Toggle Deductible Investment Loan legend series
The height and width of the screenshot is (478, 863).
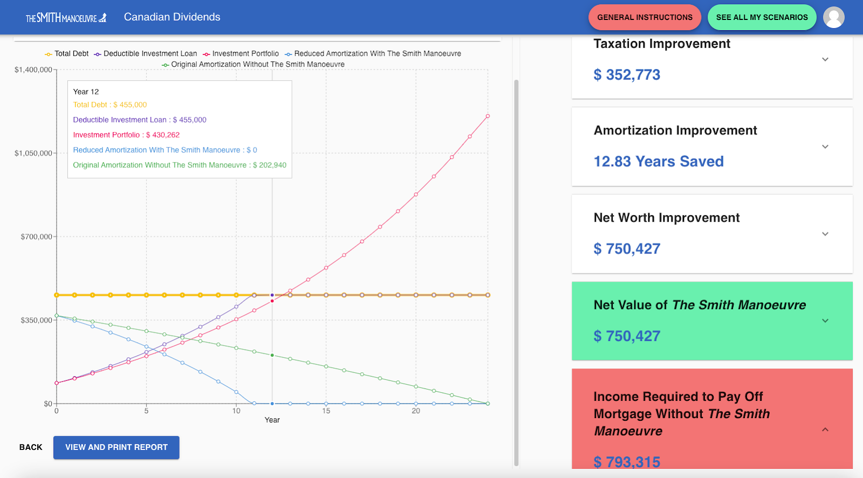tap(145, 53)
